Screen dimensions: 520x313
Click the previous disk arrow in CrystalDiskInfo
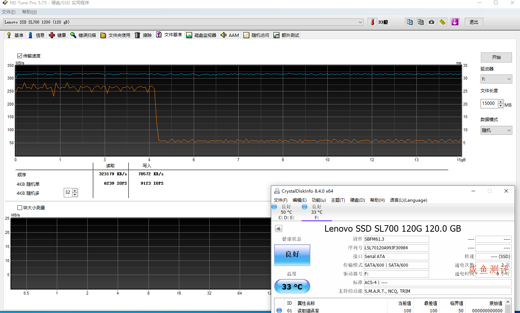[x=278, y=228]
